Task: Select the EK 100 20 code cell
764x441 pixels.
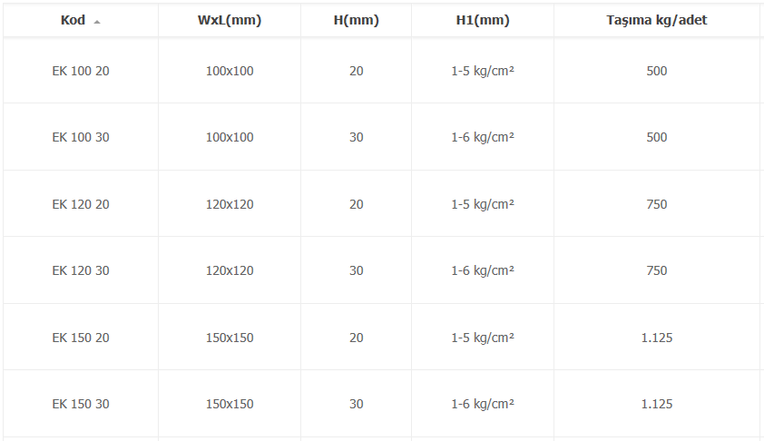Action: (81, 71)
